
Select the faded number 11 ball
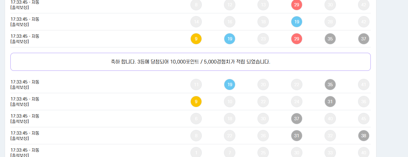(x=196, y=85)
